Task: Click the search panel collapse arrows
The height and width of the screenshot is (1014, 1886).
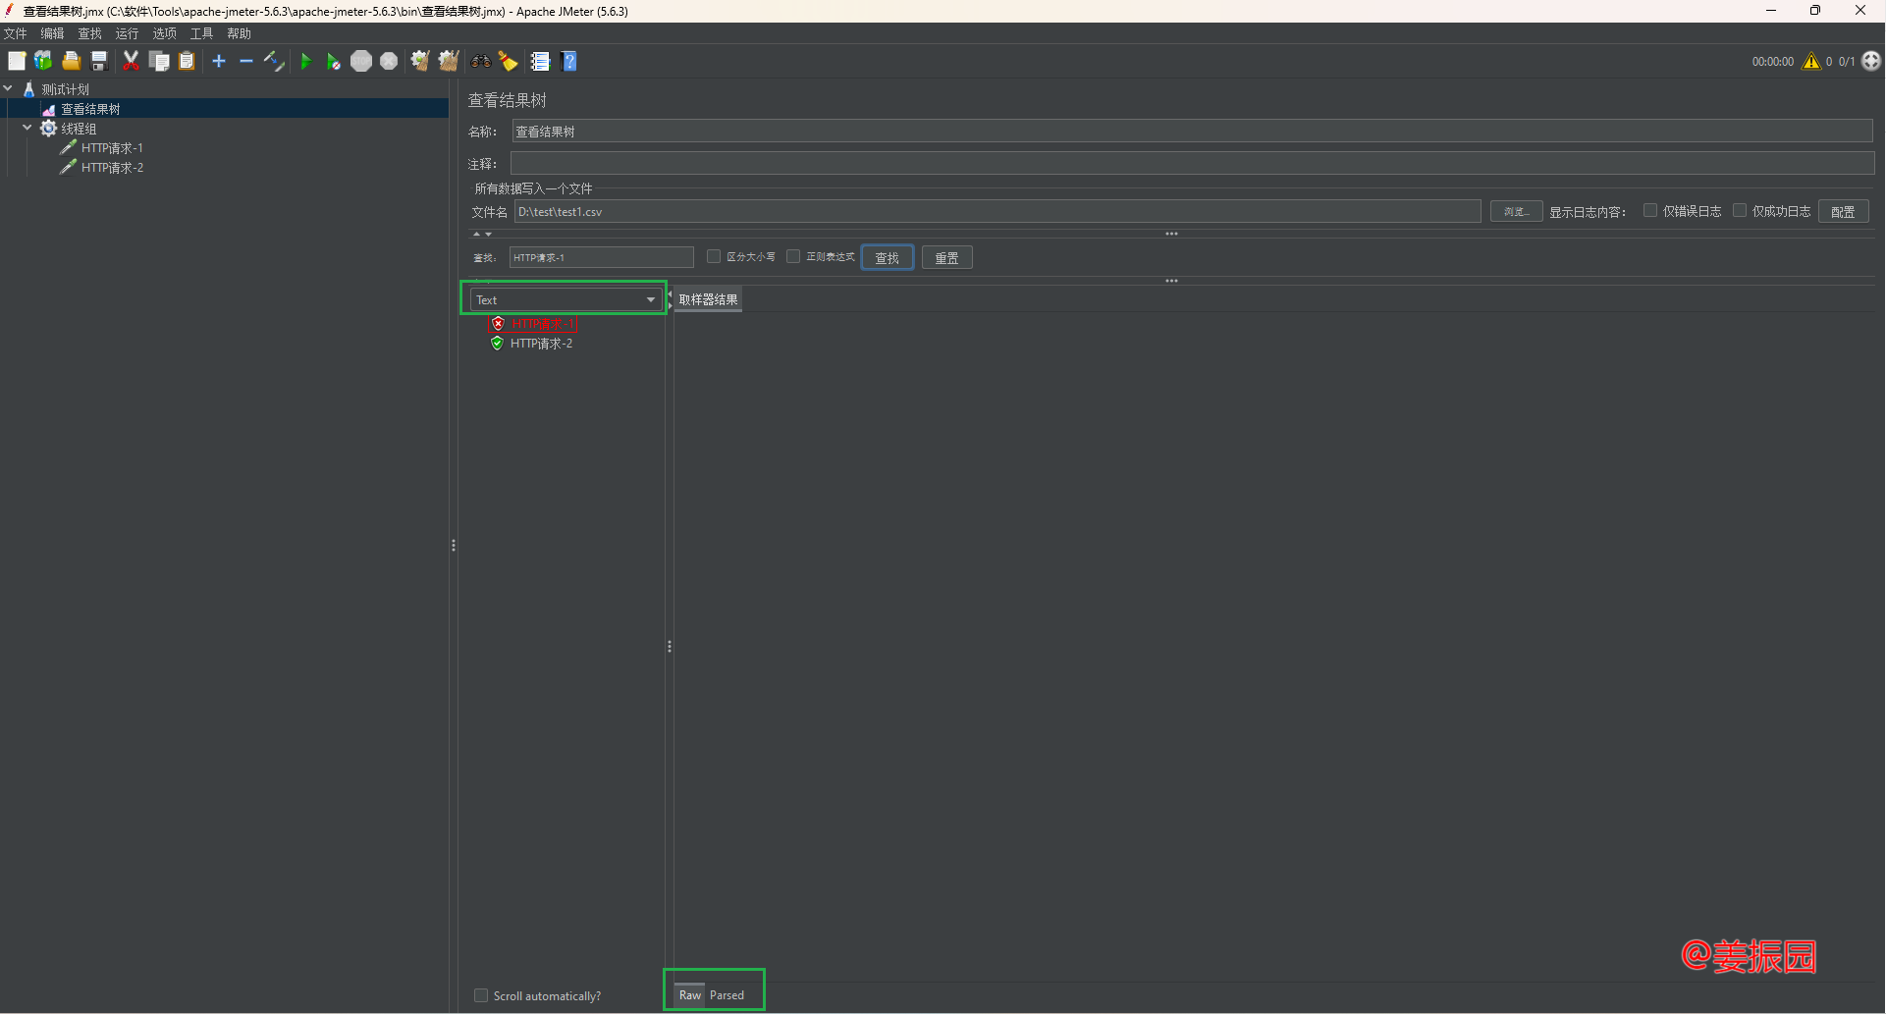Action: [482, 235]
